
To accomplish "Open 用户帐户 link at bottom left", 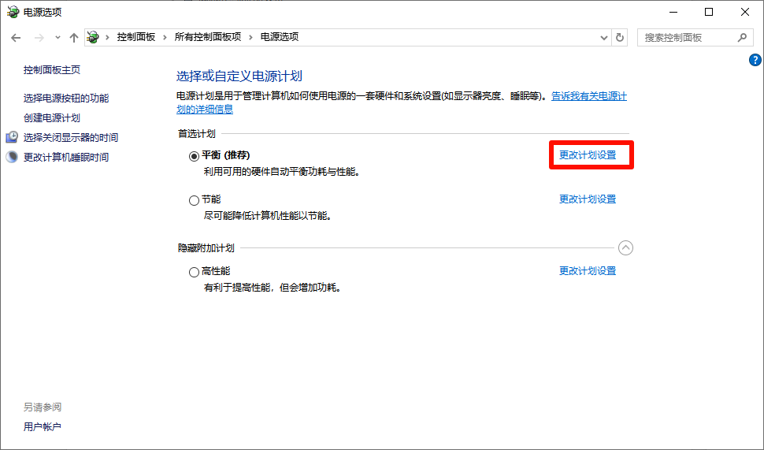I will point(43,426).
